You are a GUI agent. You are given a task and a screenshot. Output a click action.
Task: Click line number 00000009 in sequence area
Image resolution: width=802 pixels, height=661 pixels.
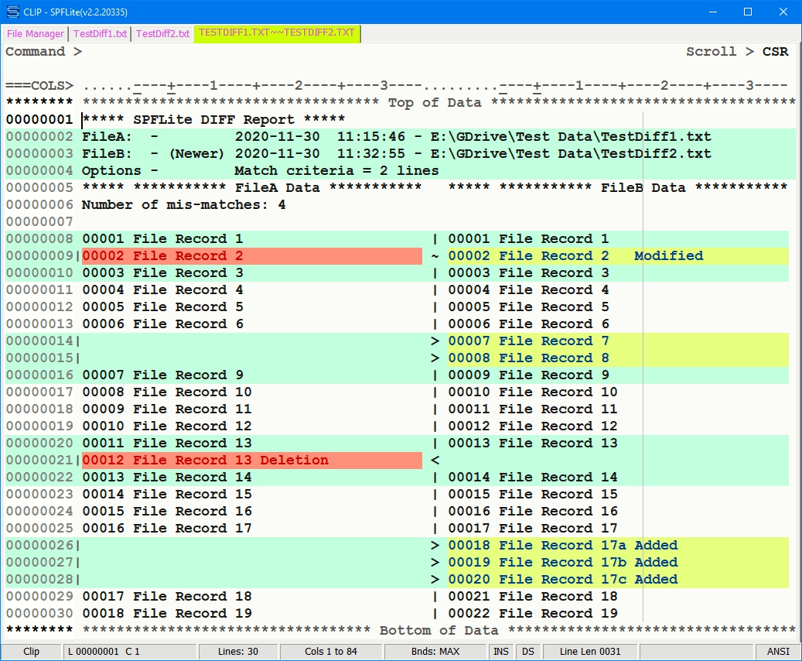click(39, 256)
